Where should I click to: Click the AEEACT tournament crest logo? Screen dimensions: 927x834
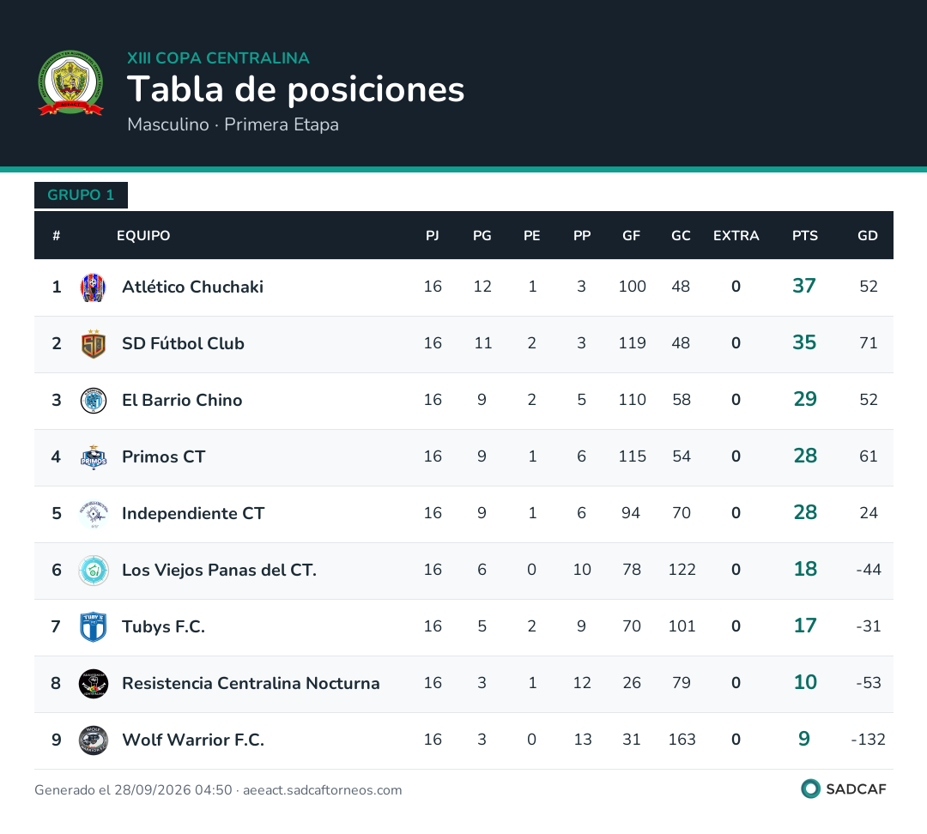coord(70,82)
